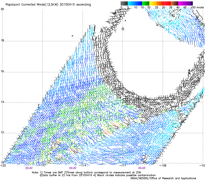Click the cyan-to-blue 5-15 knots legend gradient
Screen dimensions: 205x180
click(x=135, y=3)
